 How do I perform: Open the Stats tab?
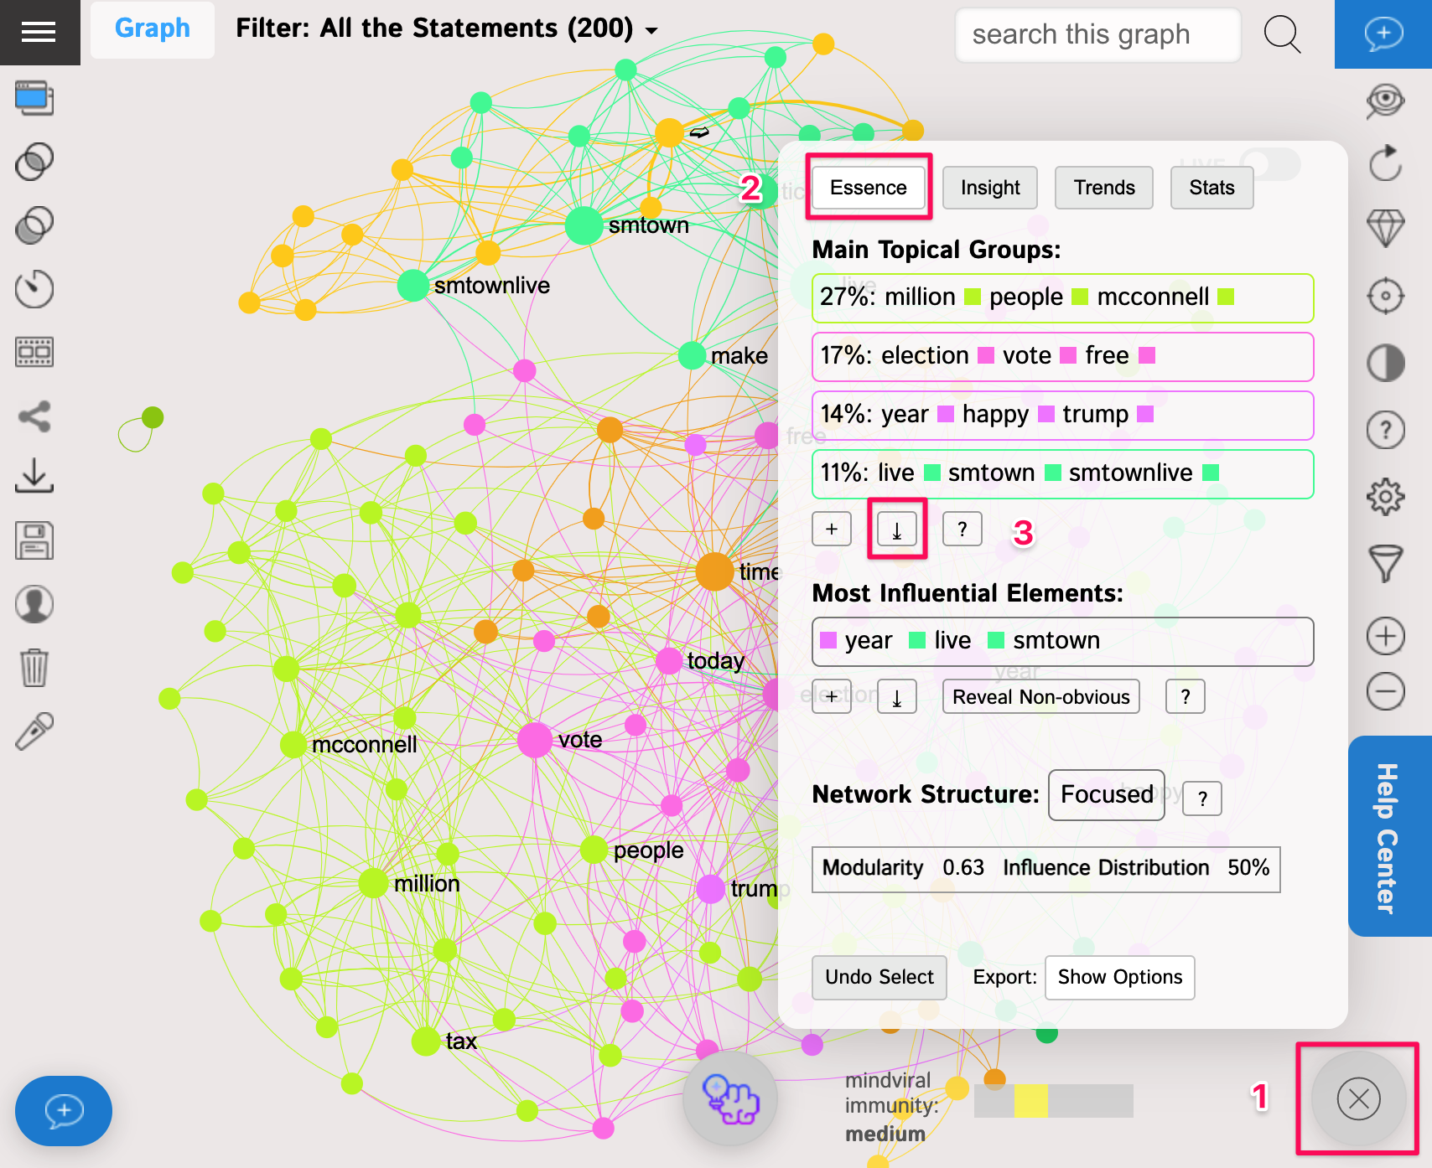(1211, 188)
